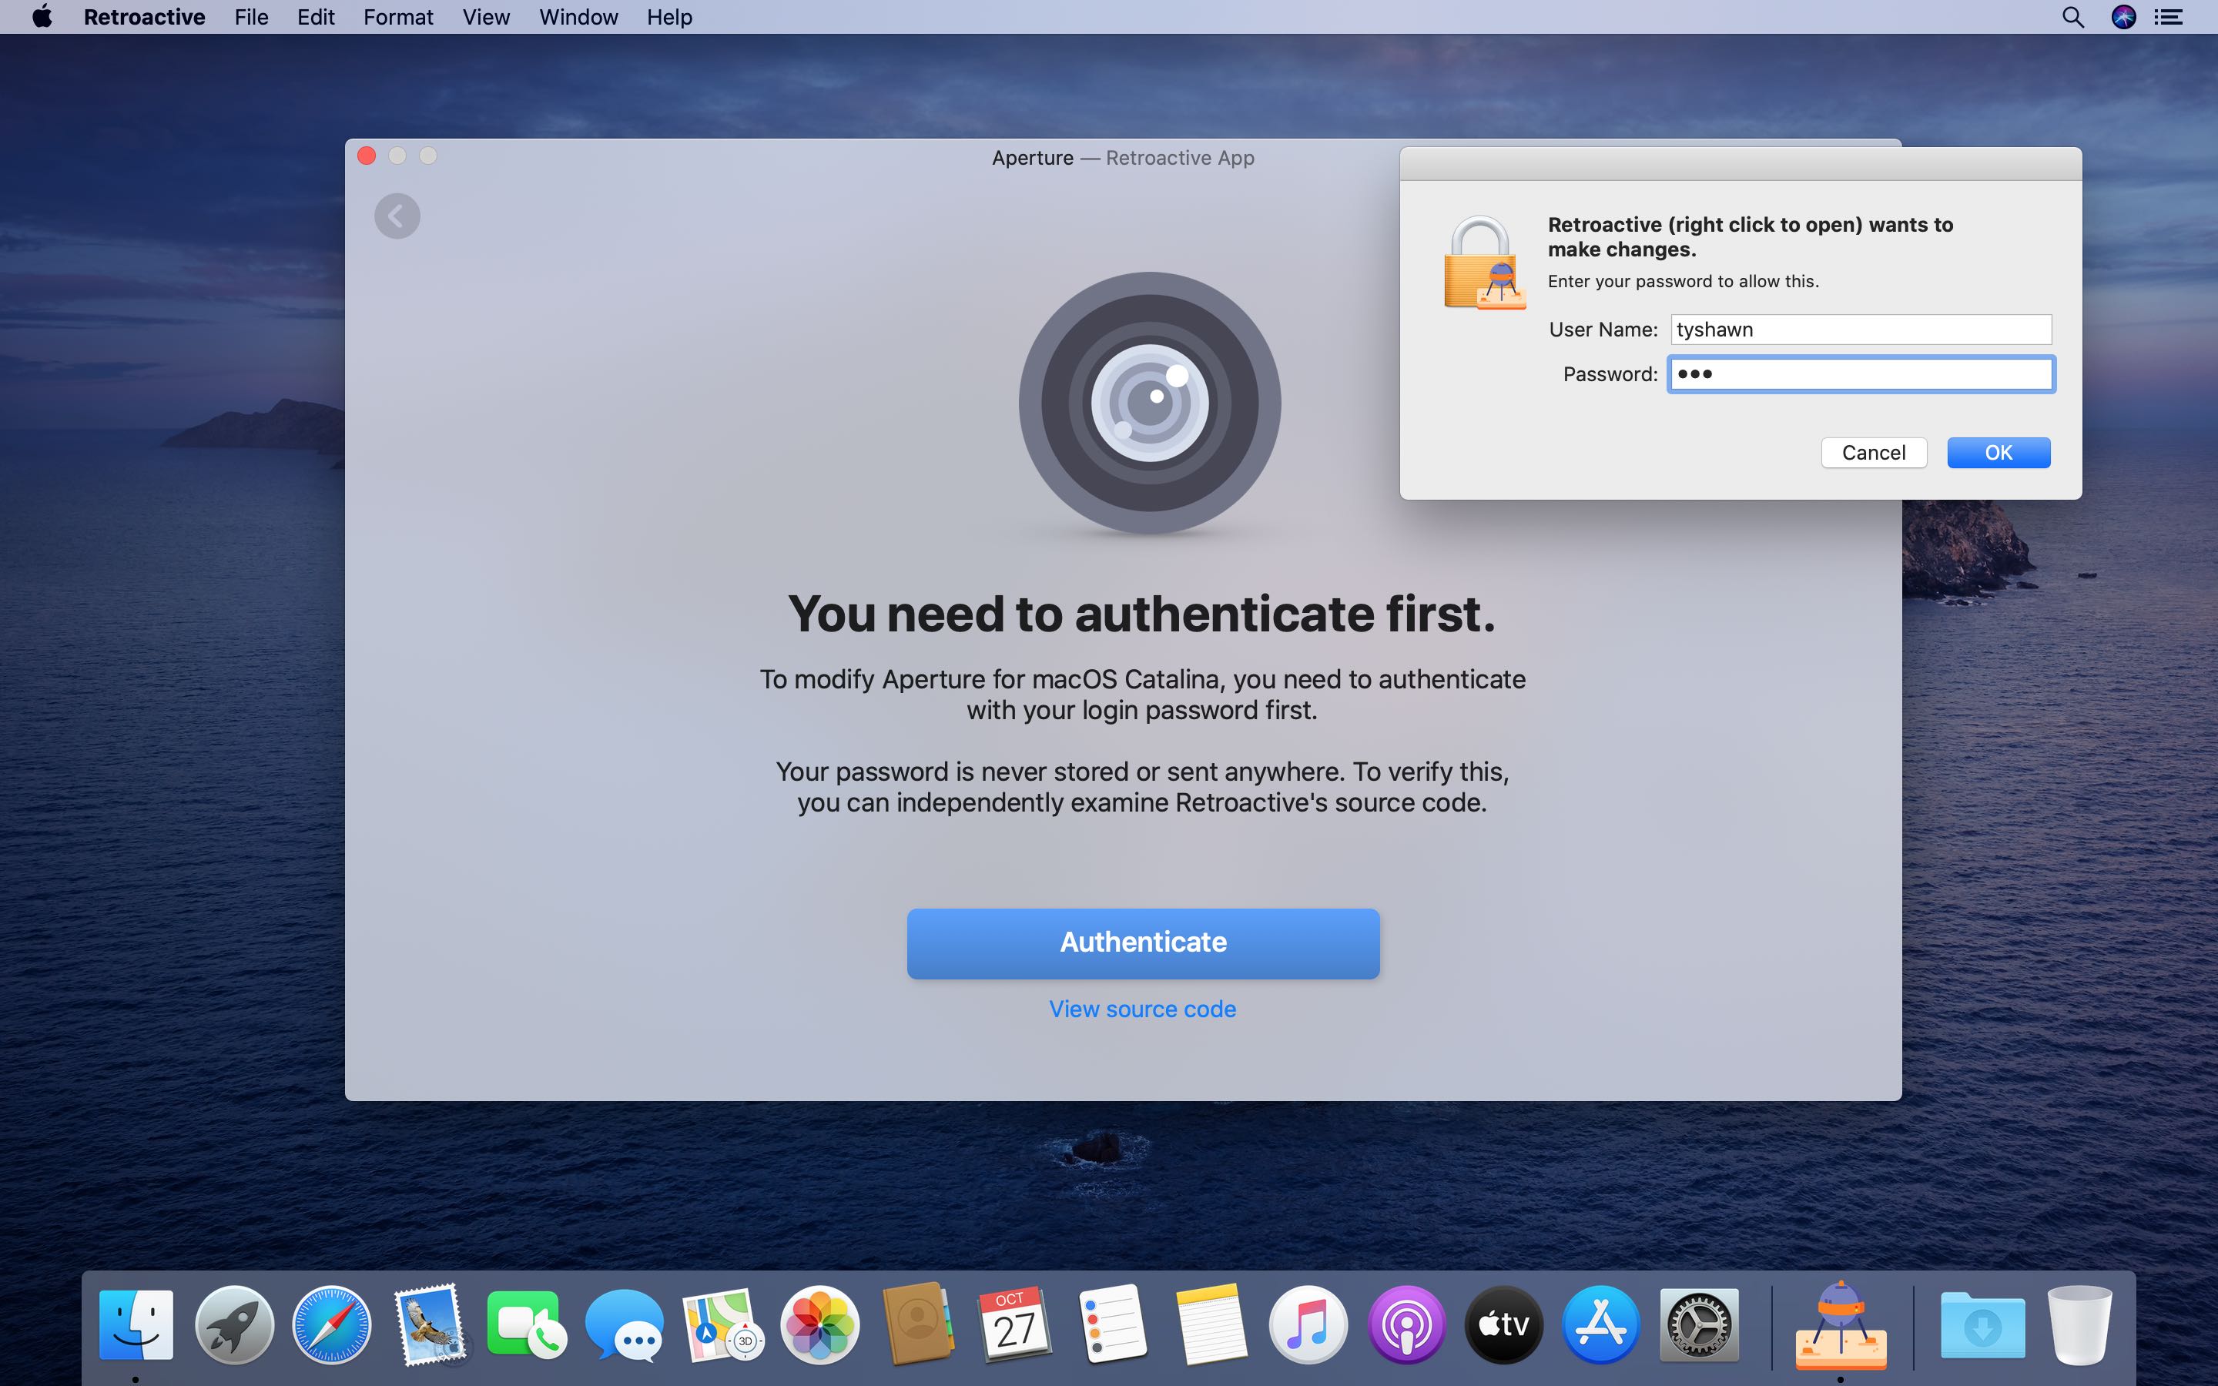
Task: Open Notification Center from the menu bar
Action: pos(2169,18)
